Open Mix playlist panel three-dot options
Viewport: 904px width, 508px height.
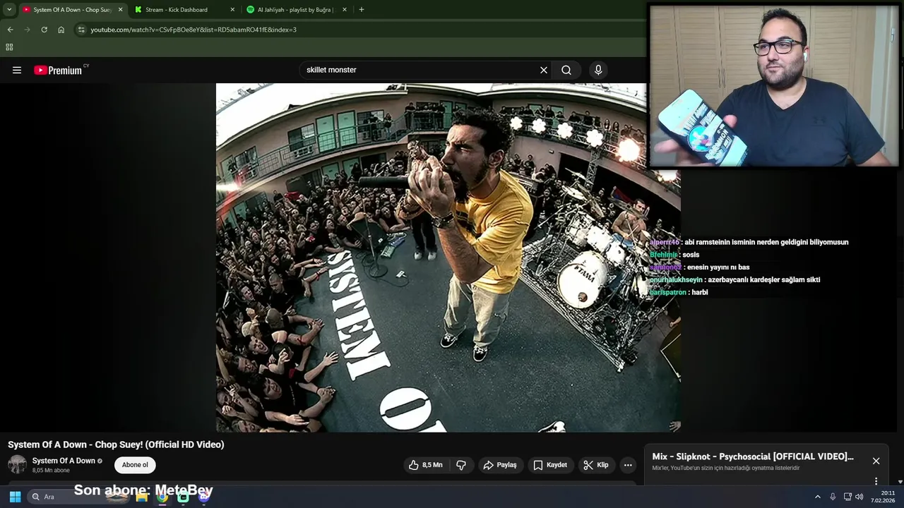pos(876,481)
